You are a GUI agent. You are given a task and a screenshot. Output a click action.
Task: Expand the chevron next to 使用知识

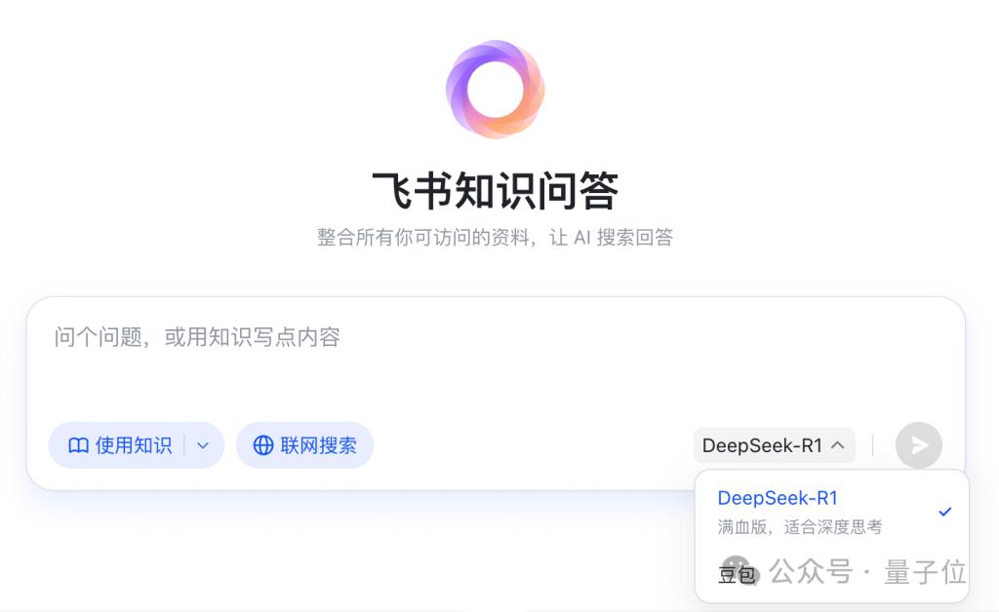(x=203, y=446)
